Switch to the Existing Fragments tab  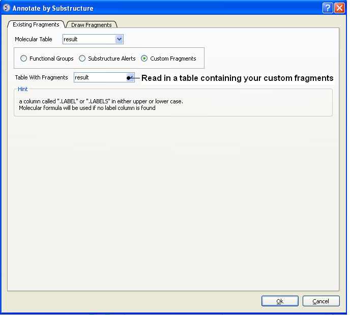coord(36,24)
